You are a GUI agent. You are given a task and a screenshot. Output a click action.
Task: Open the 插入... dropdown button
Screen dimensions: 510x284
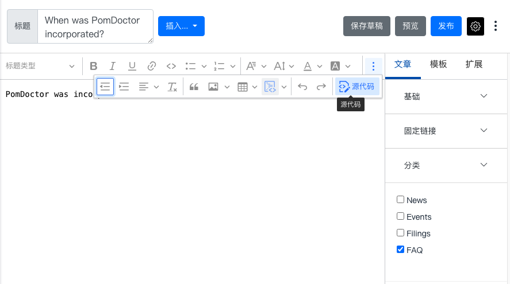(181, 26)
